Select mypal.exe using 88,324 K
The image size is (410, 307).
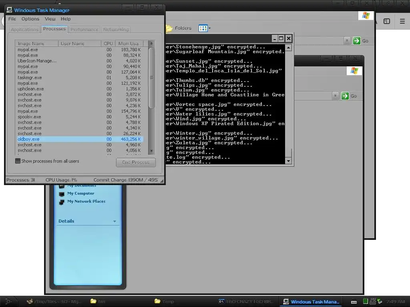(80, 55)
